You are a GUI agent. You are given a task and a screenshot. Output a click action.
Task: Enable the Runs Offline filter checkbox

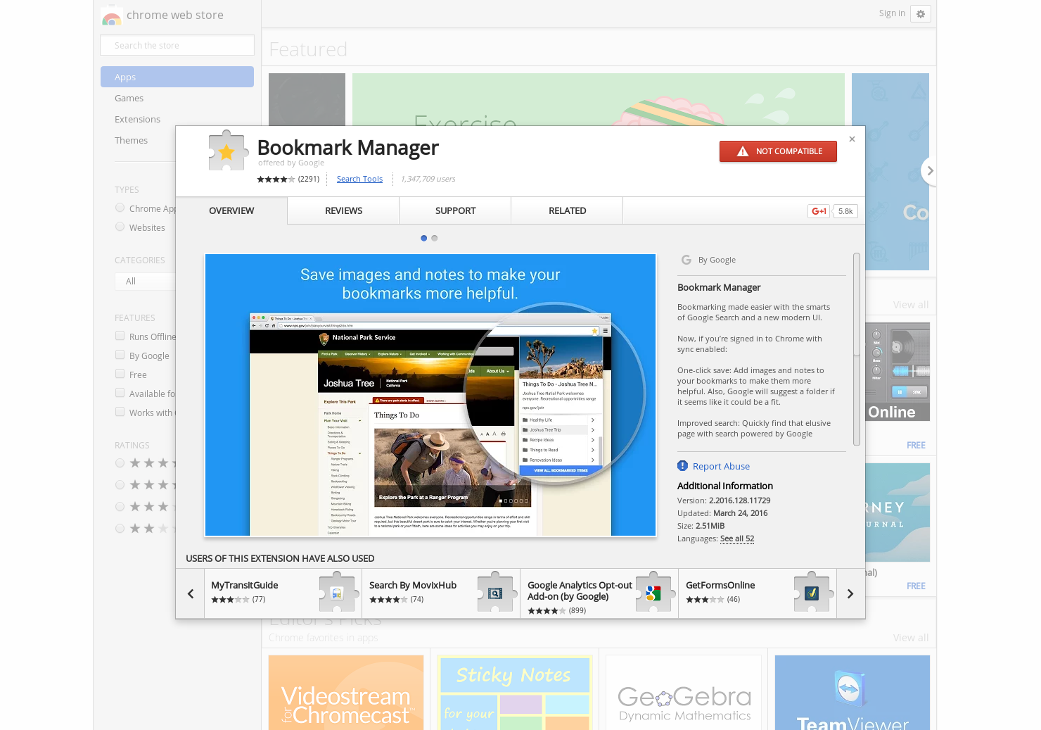click(x=120, y=336)
